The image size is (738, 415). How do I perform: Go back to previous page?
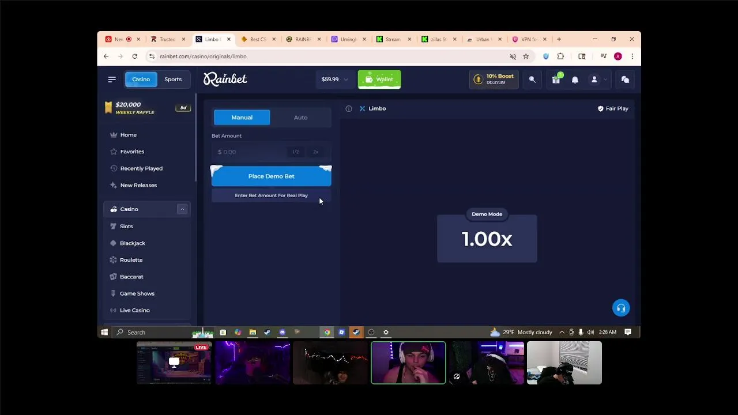click(106, 56)
